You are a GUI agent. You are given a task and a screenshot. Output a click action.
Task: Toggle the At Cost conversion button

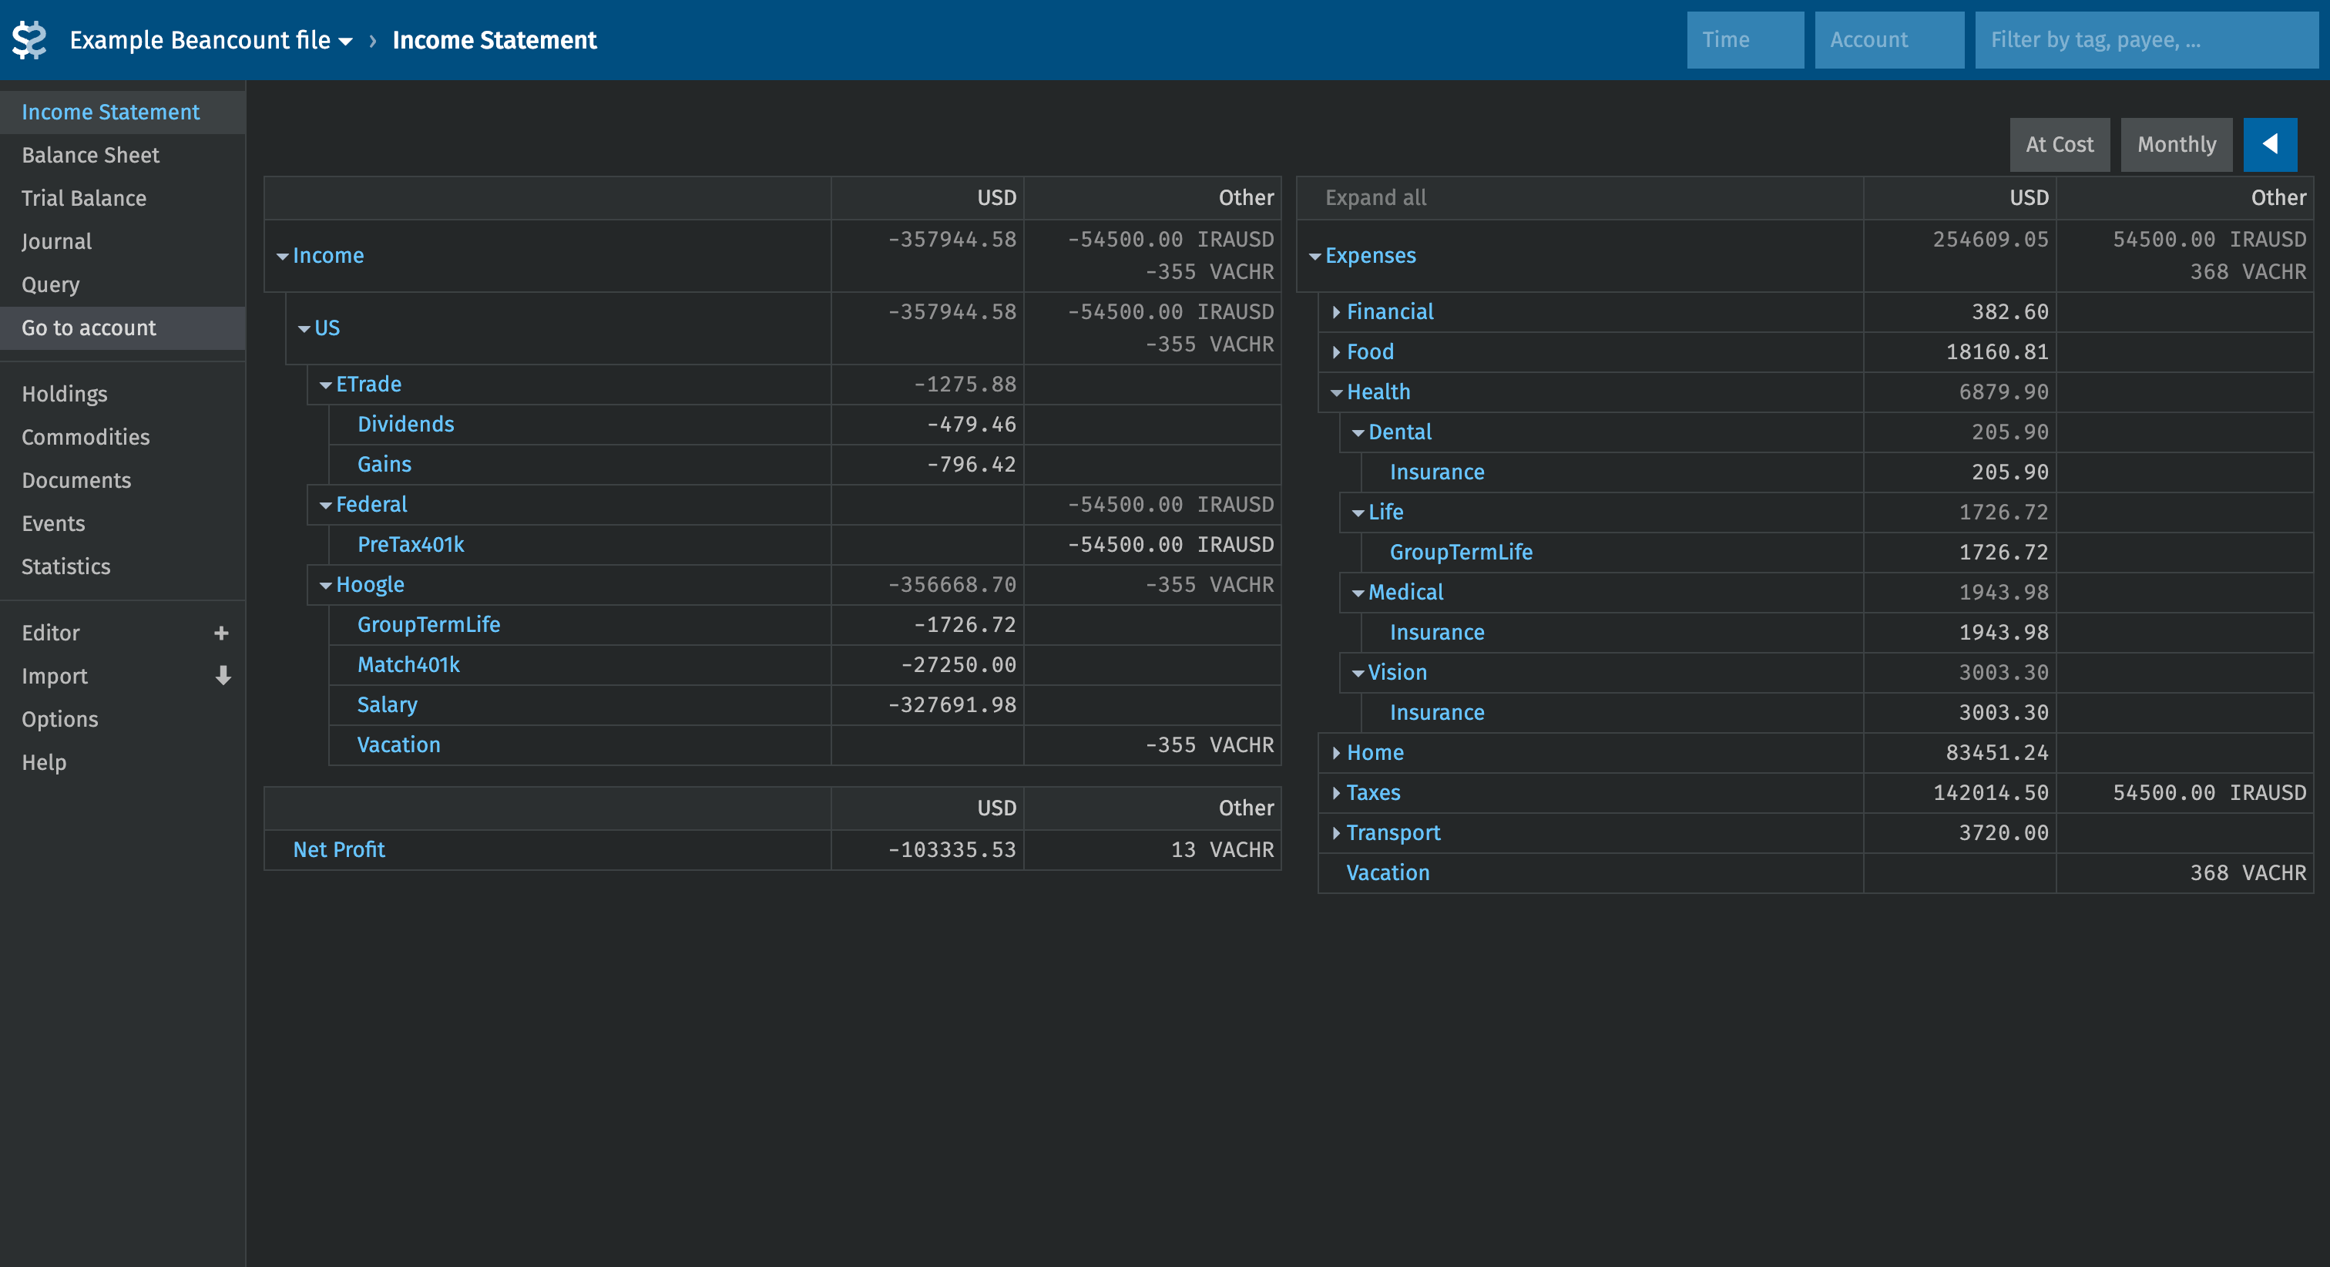(2059, 144)
